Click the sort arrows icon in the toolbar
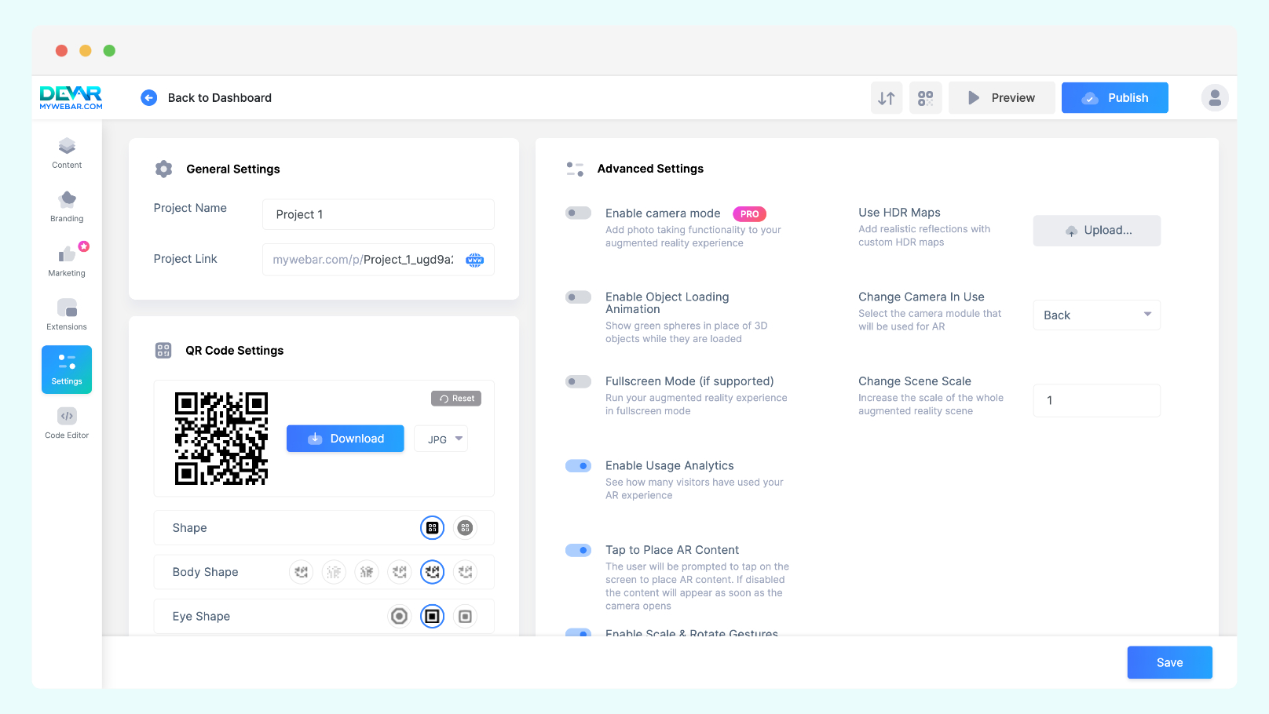This screenshot has height=714, width=1269. pos(886,97)
